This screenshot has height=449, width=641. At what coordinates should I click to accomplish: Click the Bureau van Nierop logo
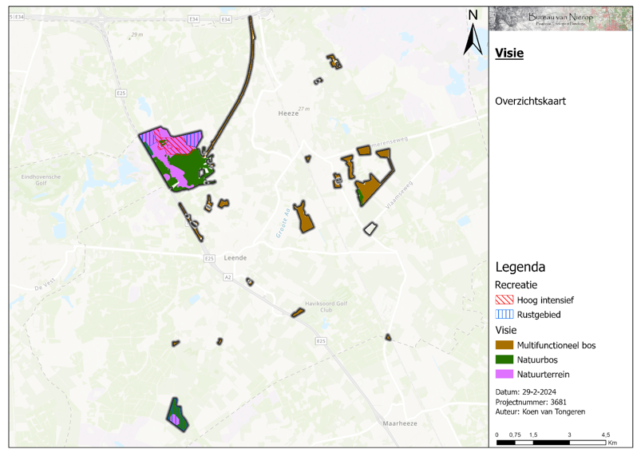564,19
